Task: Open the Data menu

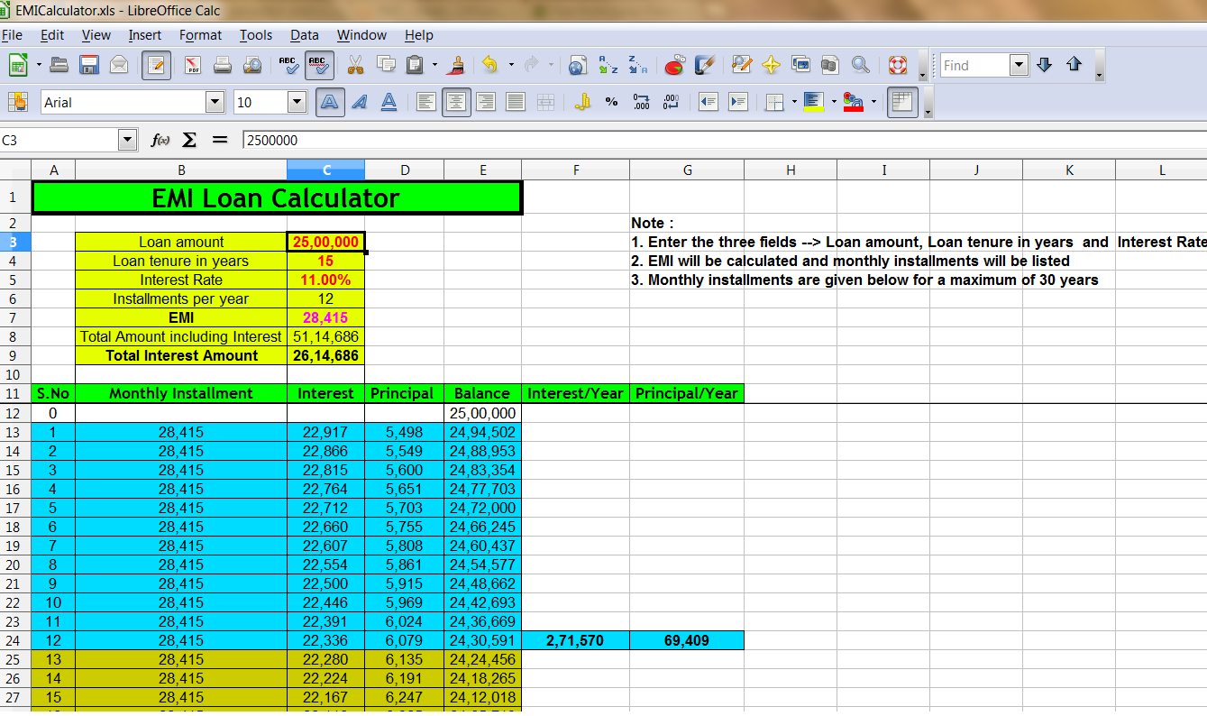Action: click(304, 35)
